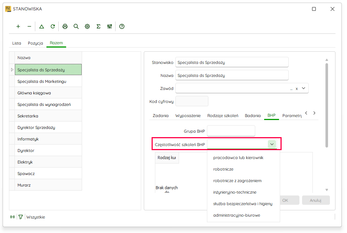Click the filter funnel icon in the status bar
This screenshot has width=347, height=233.
click(x=20, y=217)
